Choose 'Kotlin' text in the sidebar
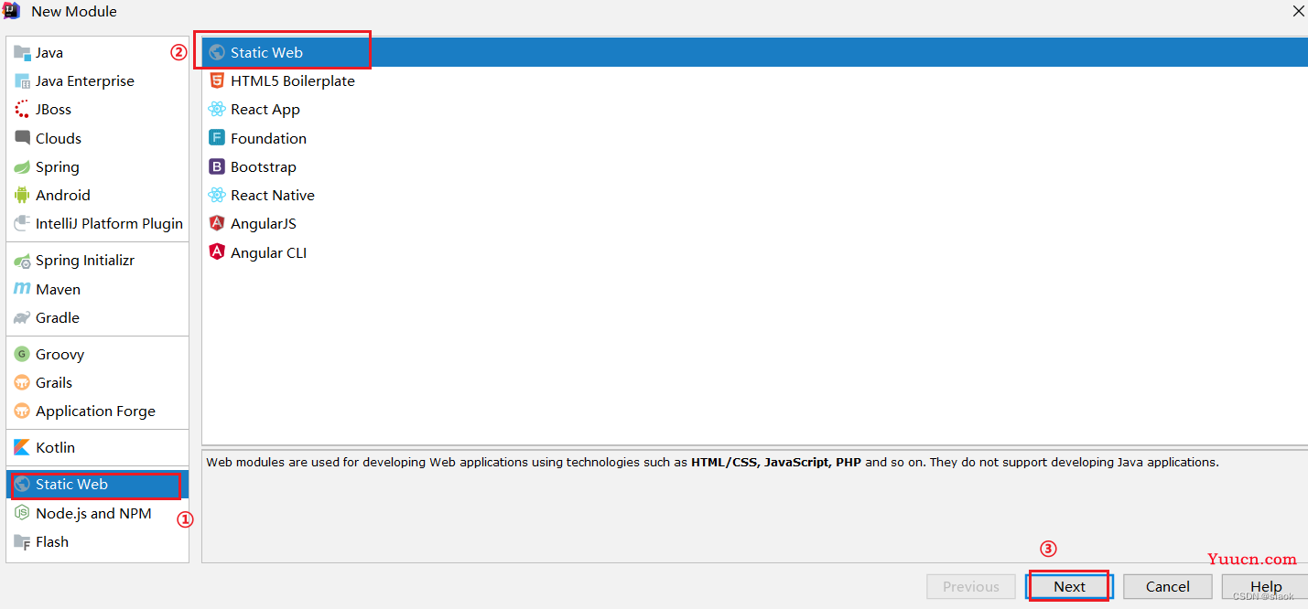Screen dimensions: 1308x609 point(56,447)
